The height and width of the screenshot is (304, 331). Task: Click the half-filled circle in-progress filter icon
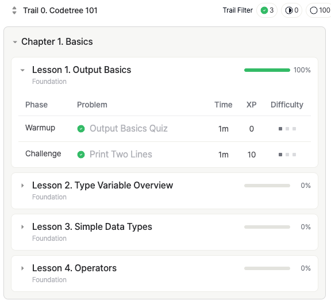point(288,10)
